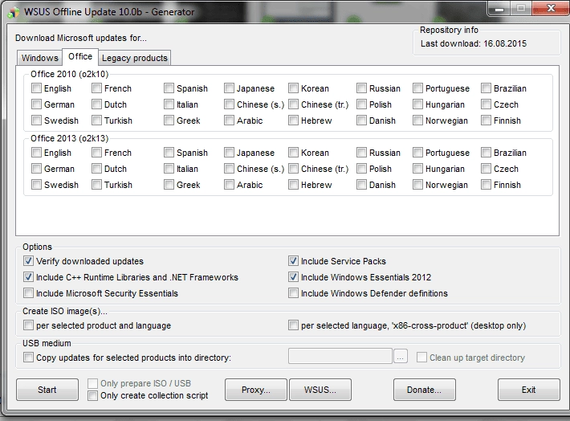The width and height of the screenshot is (570, 421).
Task: Enable Hebrew for Office 2010
Action: pyautogui.click(x=293, y=121)
